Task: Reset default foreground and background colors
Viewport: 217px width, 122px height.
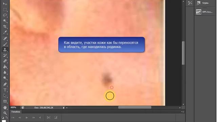Action: pyautogui.click(x=3, y=118)
